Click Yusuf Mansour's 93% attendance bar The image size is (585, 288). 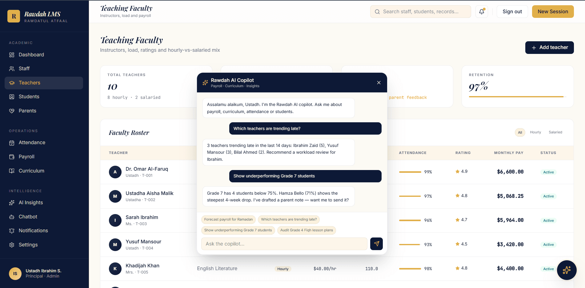410,245
